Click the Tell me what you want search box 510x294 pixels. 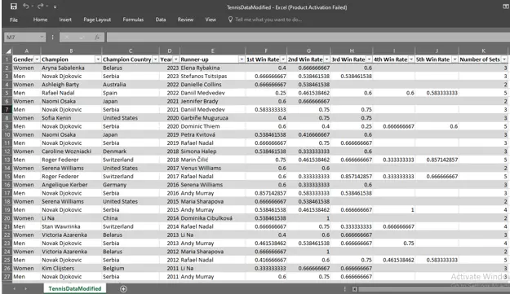click(268, 20)
